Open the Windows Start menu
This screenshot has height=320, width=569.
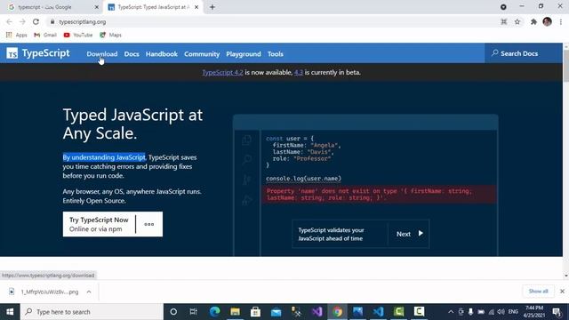pyautogui.click(x=10, y=312)
